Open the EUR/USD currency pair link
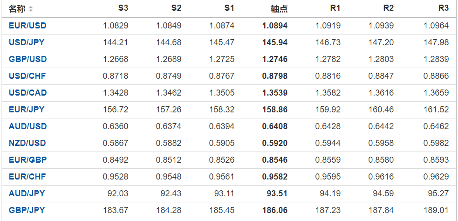The width and height of the screenshot is (458, 221). tap(27, 26)
